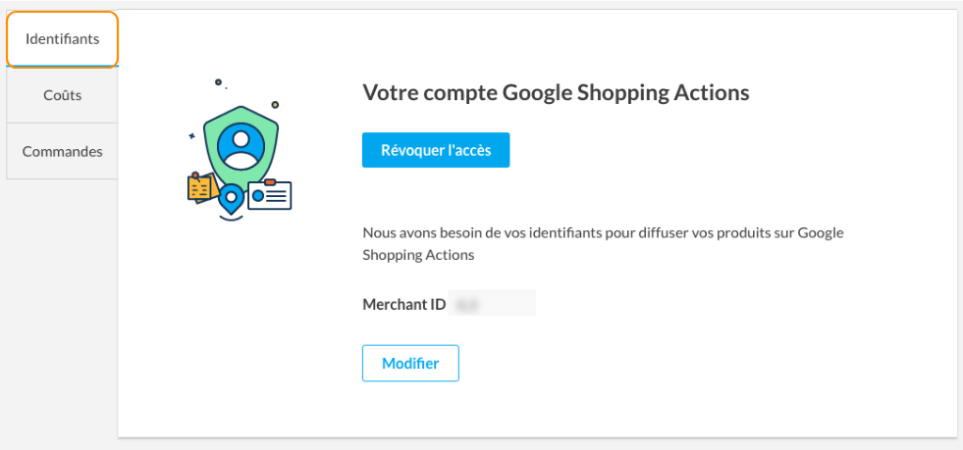Viewport: 963px width, 450px height.
Task: Click the Merchant ID label
Action: tap(404, 304)
